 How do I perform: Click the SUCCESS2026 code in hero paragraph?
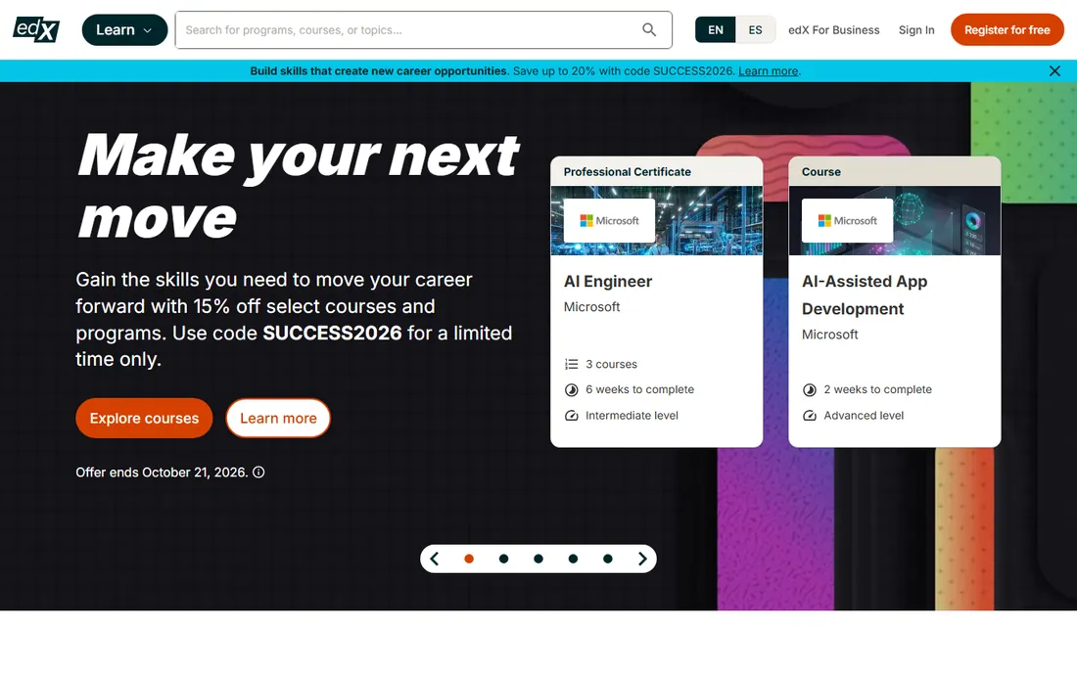coord(333,333)
